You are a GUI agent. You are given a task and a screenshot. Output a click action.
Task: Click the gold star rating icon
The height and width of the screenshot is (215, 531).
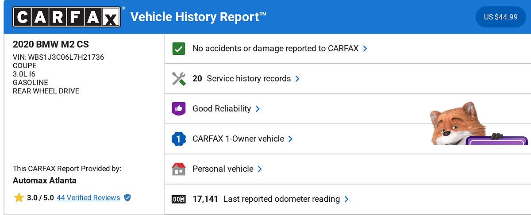tap(19, 198)
